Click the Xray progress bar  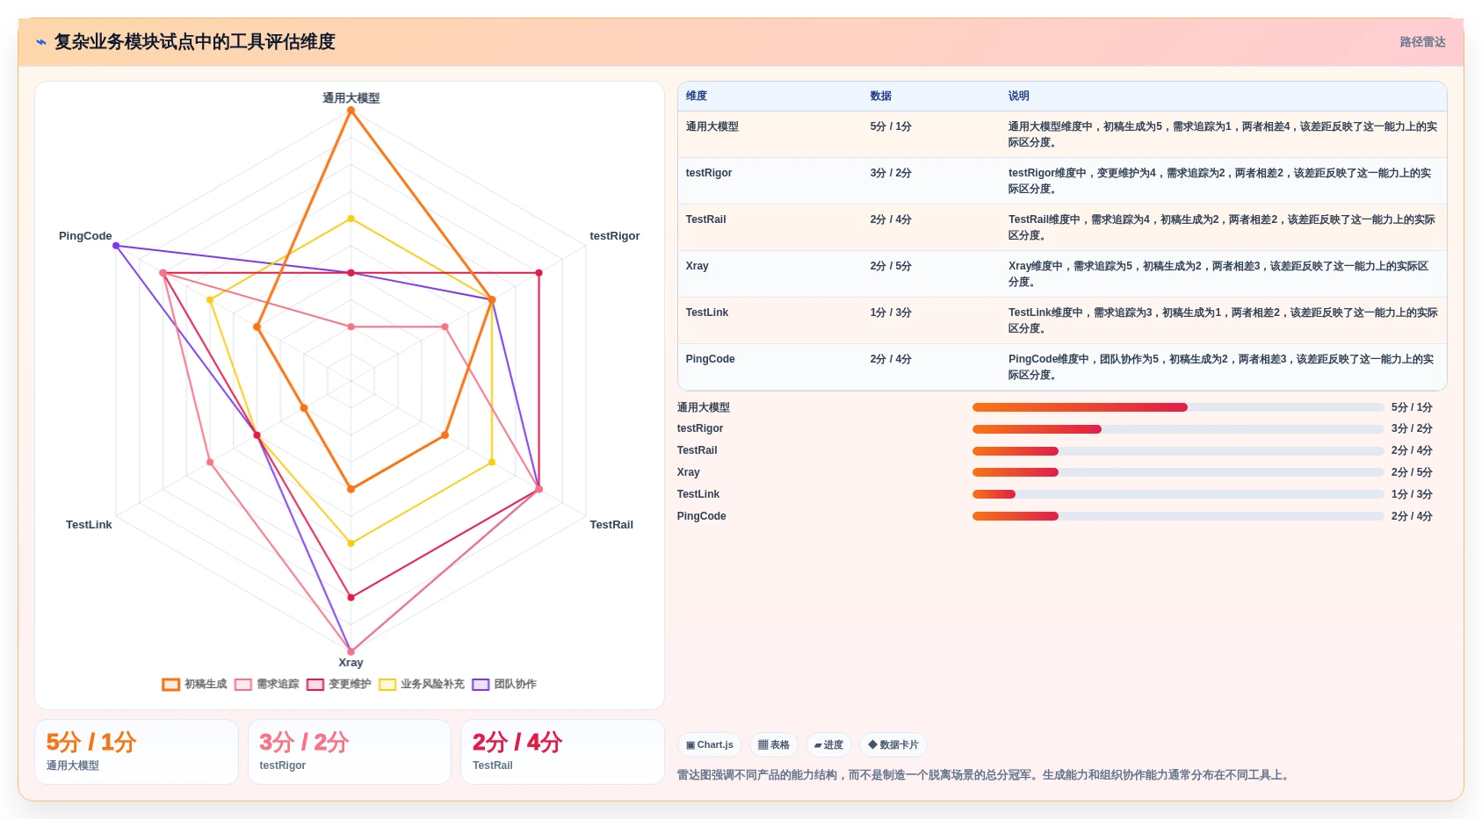(x=1178, y=472)
